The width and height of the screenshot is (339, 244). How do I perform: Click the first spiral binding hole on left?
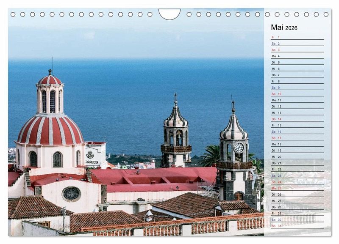pos(13,14)
